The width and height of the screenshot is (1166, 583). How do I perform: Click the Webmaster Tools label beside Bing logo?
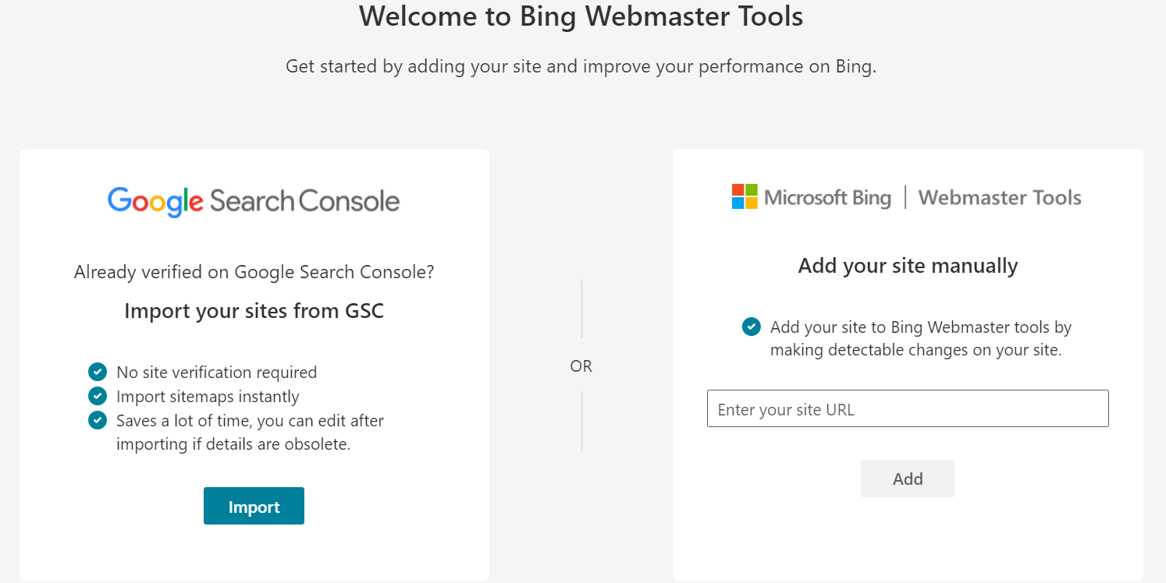click(1000, 198)
